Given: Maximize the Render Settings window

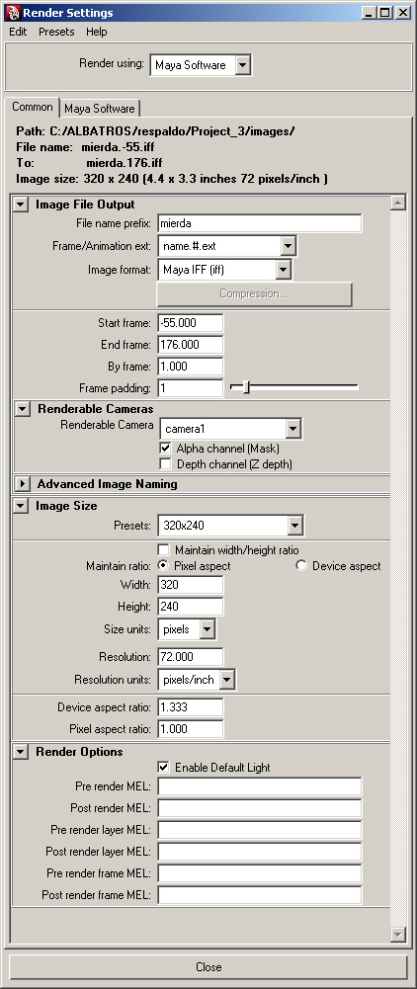Looking at the screenshot, I should pos(384,13).
